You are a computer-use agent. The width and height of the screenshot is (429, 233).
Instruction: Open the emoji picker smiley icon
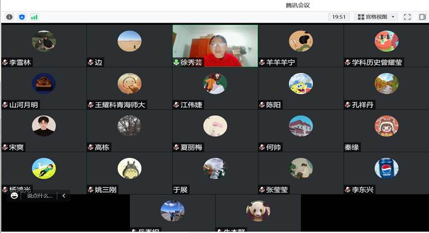coord(14,196)
